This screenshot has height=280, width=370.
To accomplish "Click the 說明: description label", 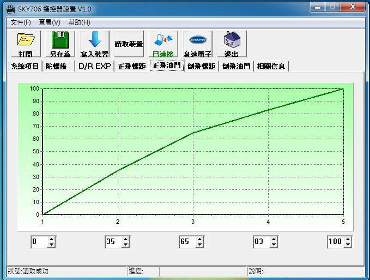I will pyautogui.click(x=256, y=271).
